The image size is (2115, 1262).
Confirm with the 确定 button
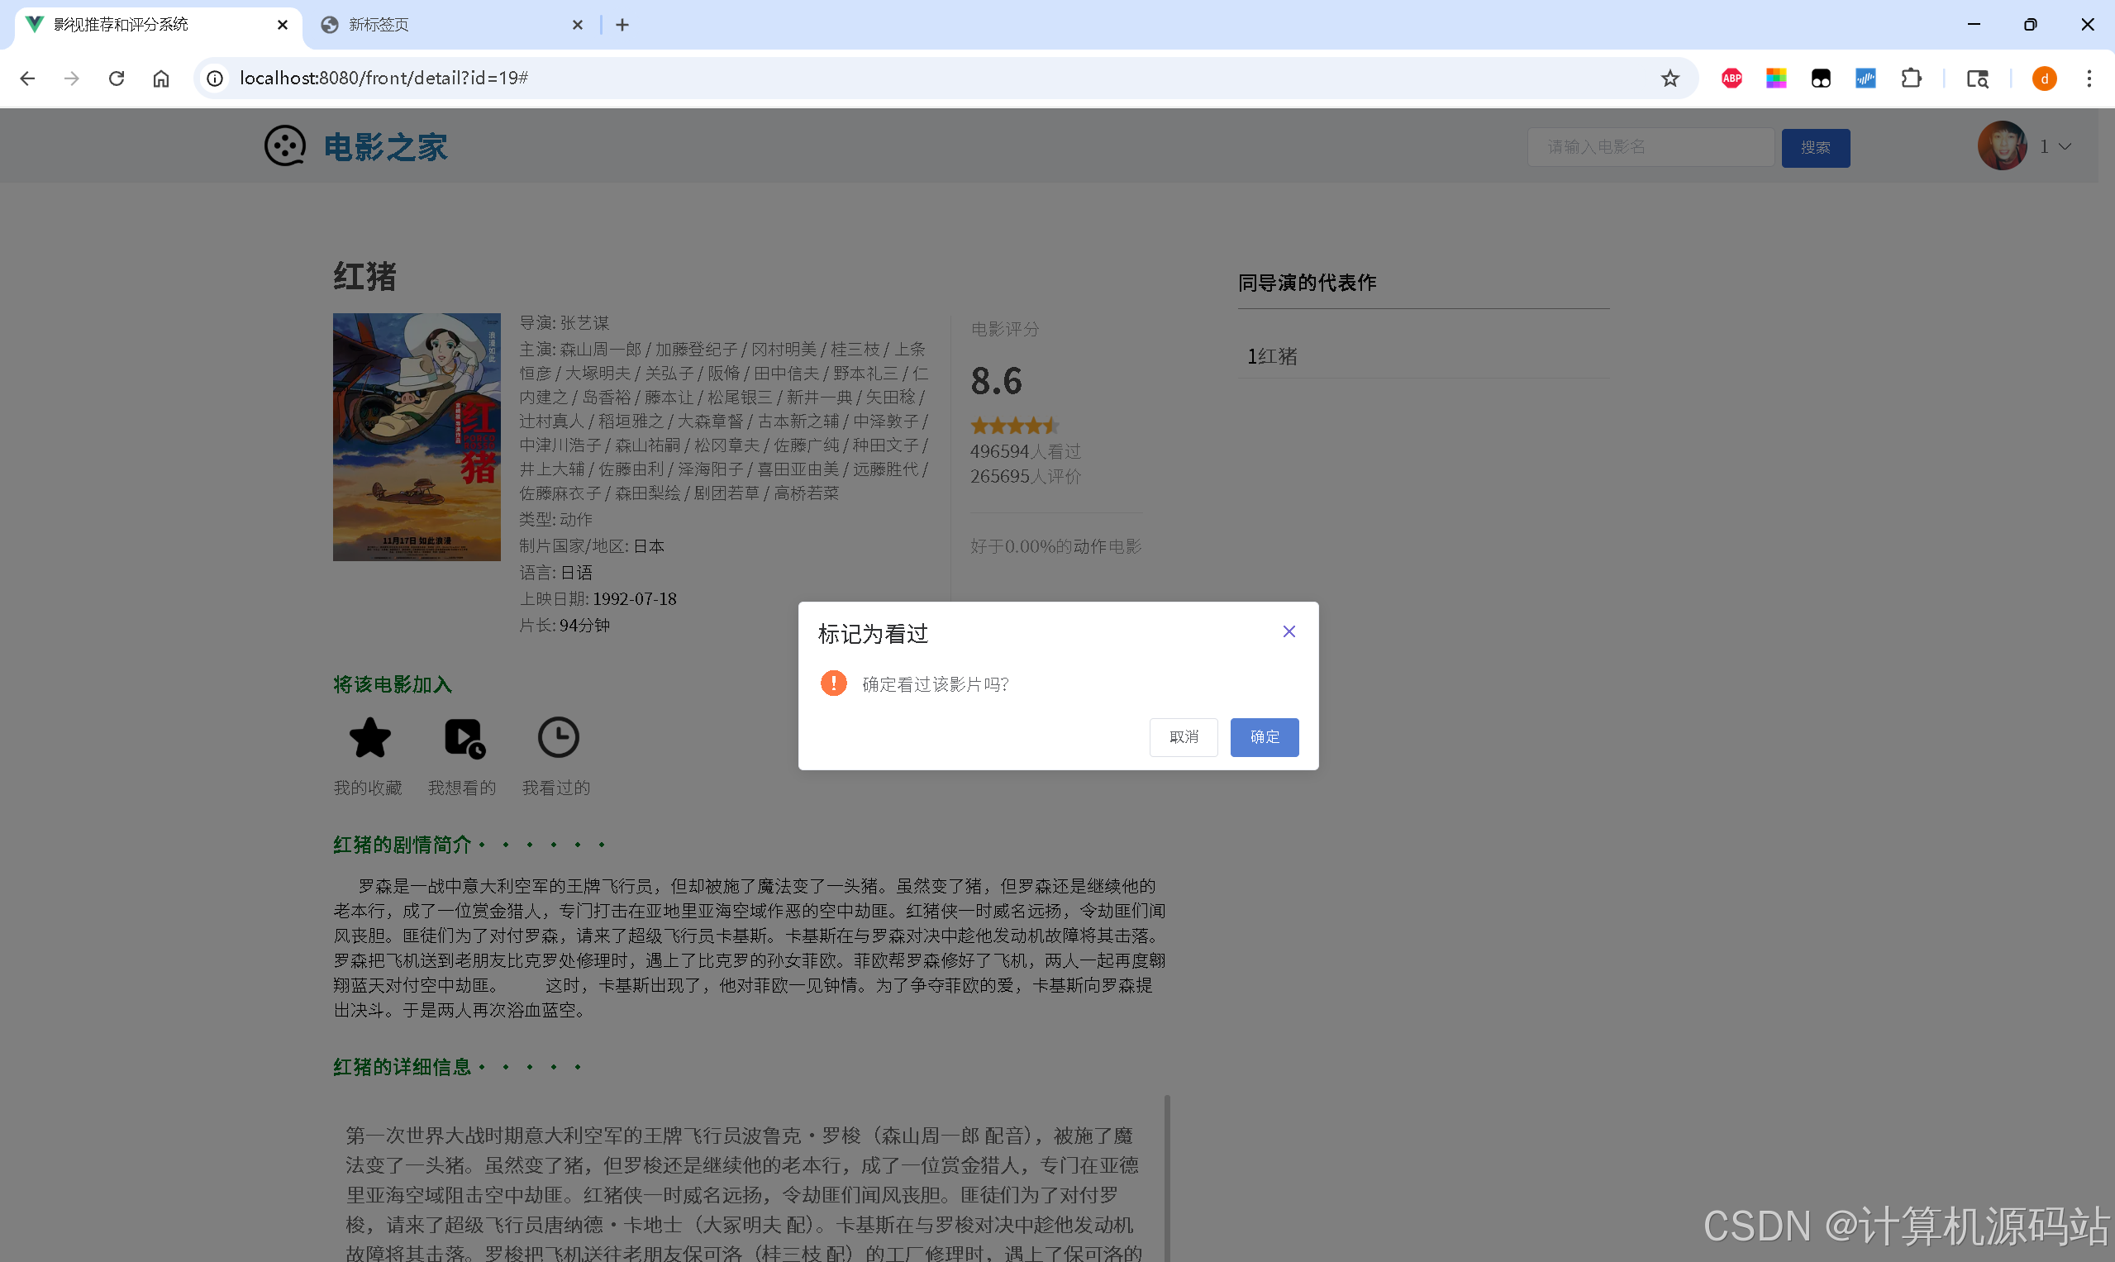1264,737
